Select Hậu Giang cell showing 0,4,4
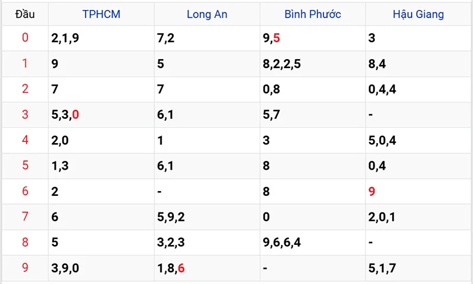 tap(382, 89)
